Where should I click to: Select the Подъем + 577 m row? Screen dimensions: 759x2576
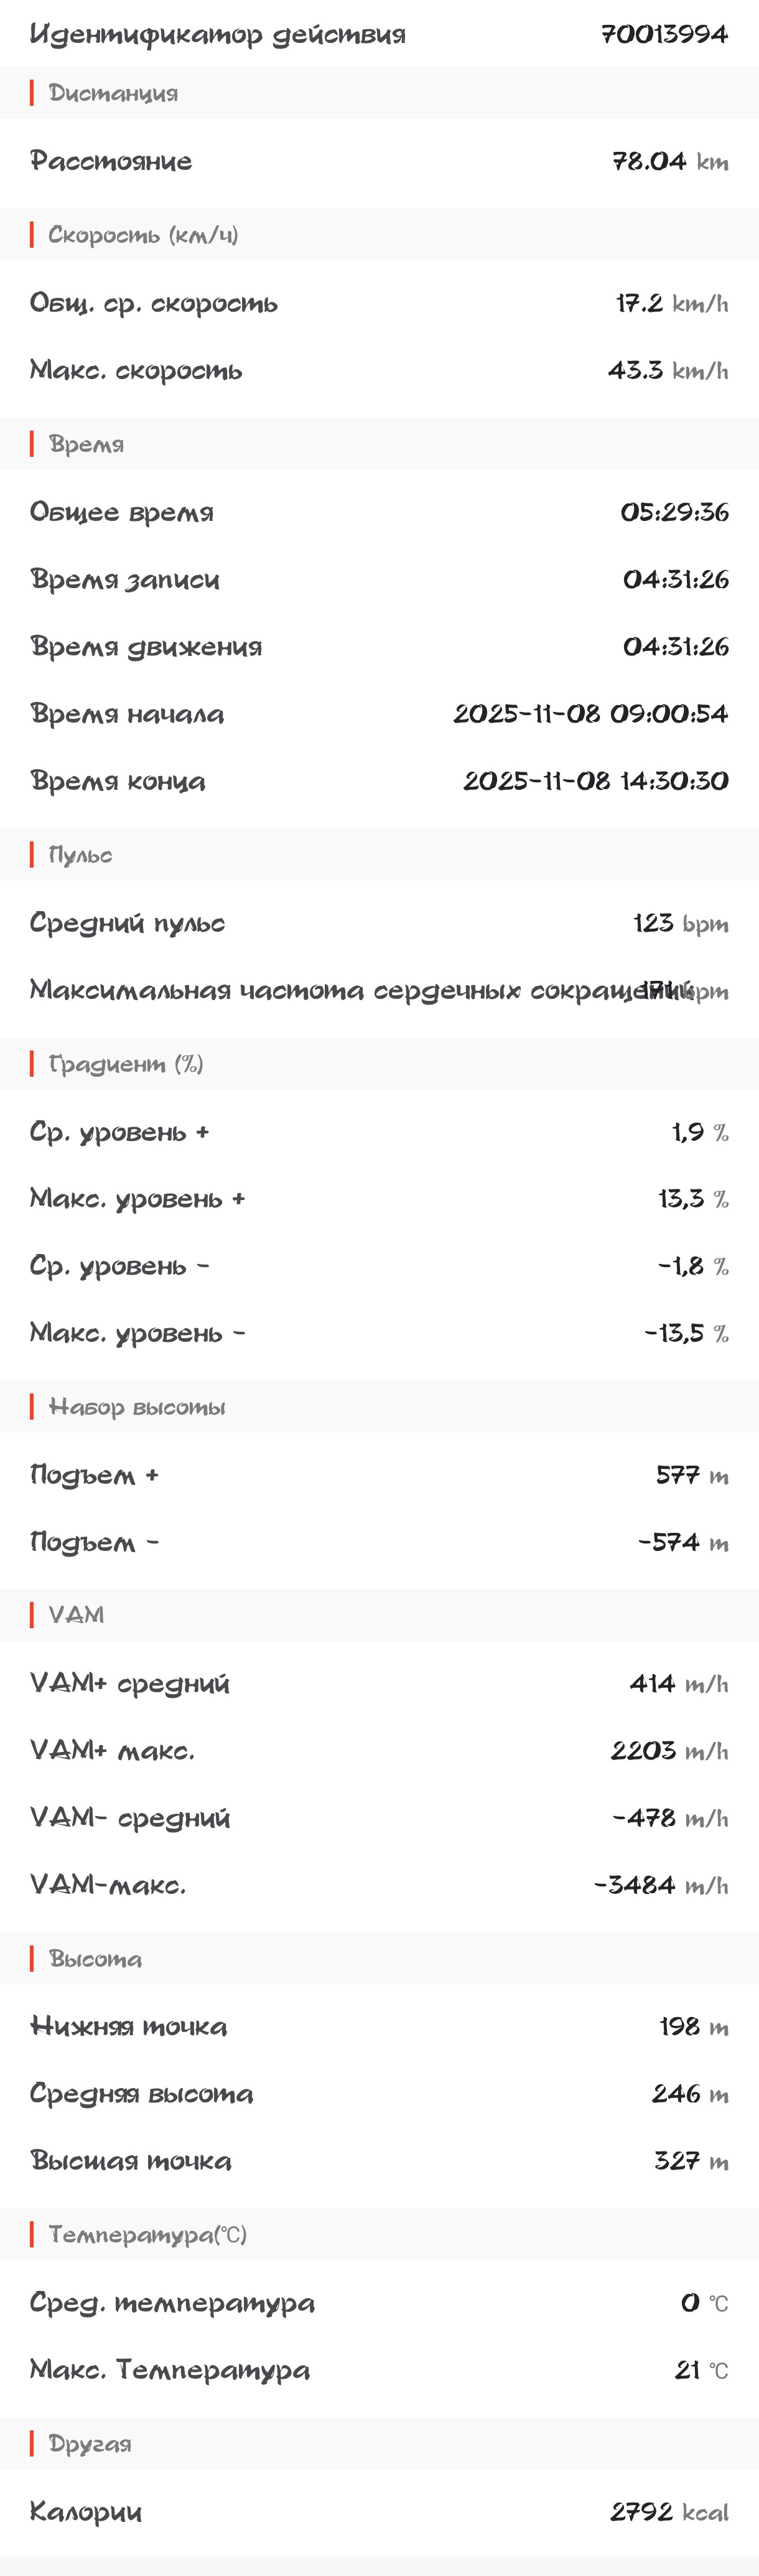point(379,1475)
